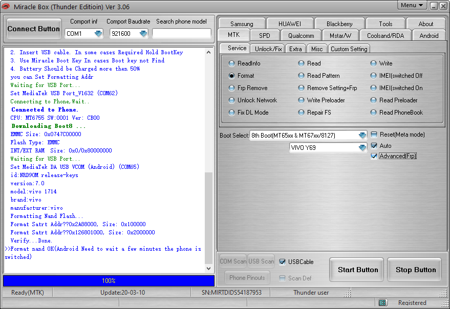Click the 100% blue progress bar

[109, 280]
